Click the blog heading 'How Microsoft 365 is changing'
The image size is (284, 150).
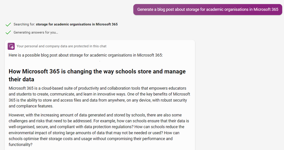[x=97, y=72]
